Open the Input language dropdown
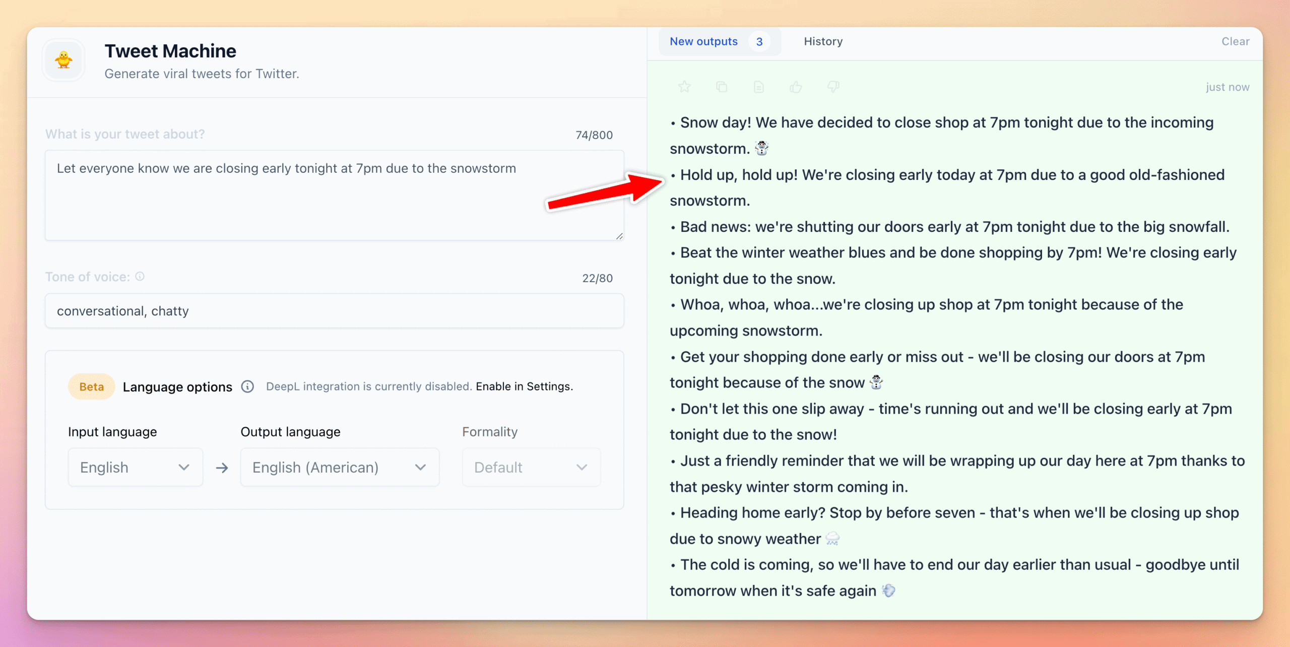The image size is (1290, 647). pos(135,467)
